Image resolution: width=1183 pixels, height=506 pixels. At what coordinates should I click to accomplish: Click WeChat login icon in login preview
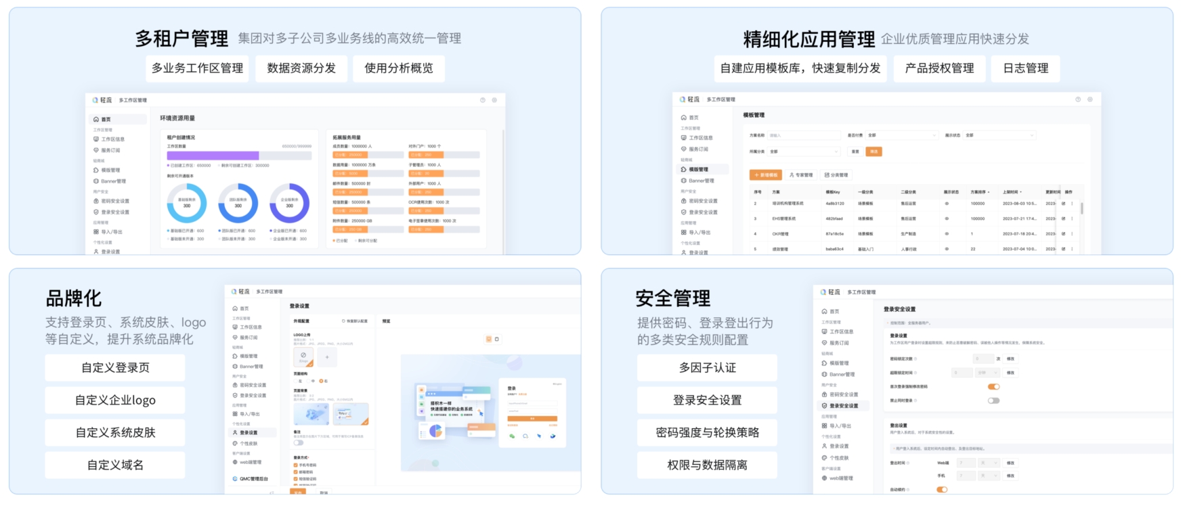[x=512, y=436]
